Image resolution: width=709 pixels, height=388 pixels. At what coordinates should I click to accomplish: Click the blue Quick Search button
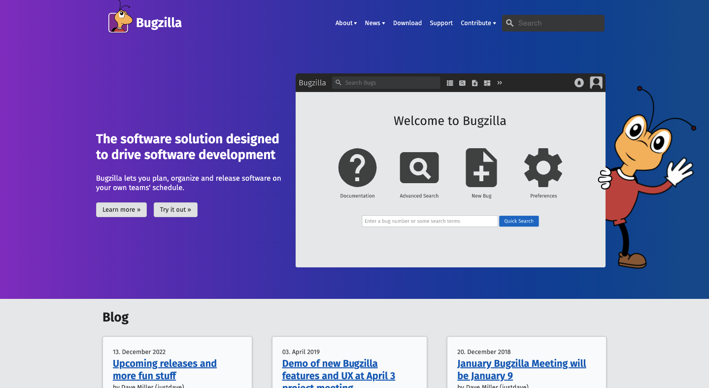(x=519, y=221)
